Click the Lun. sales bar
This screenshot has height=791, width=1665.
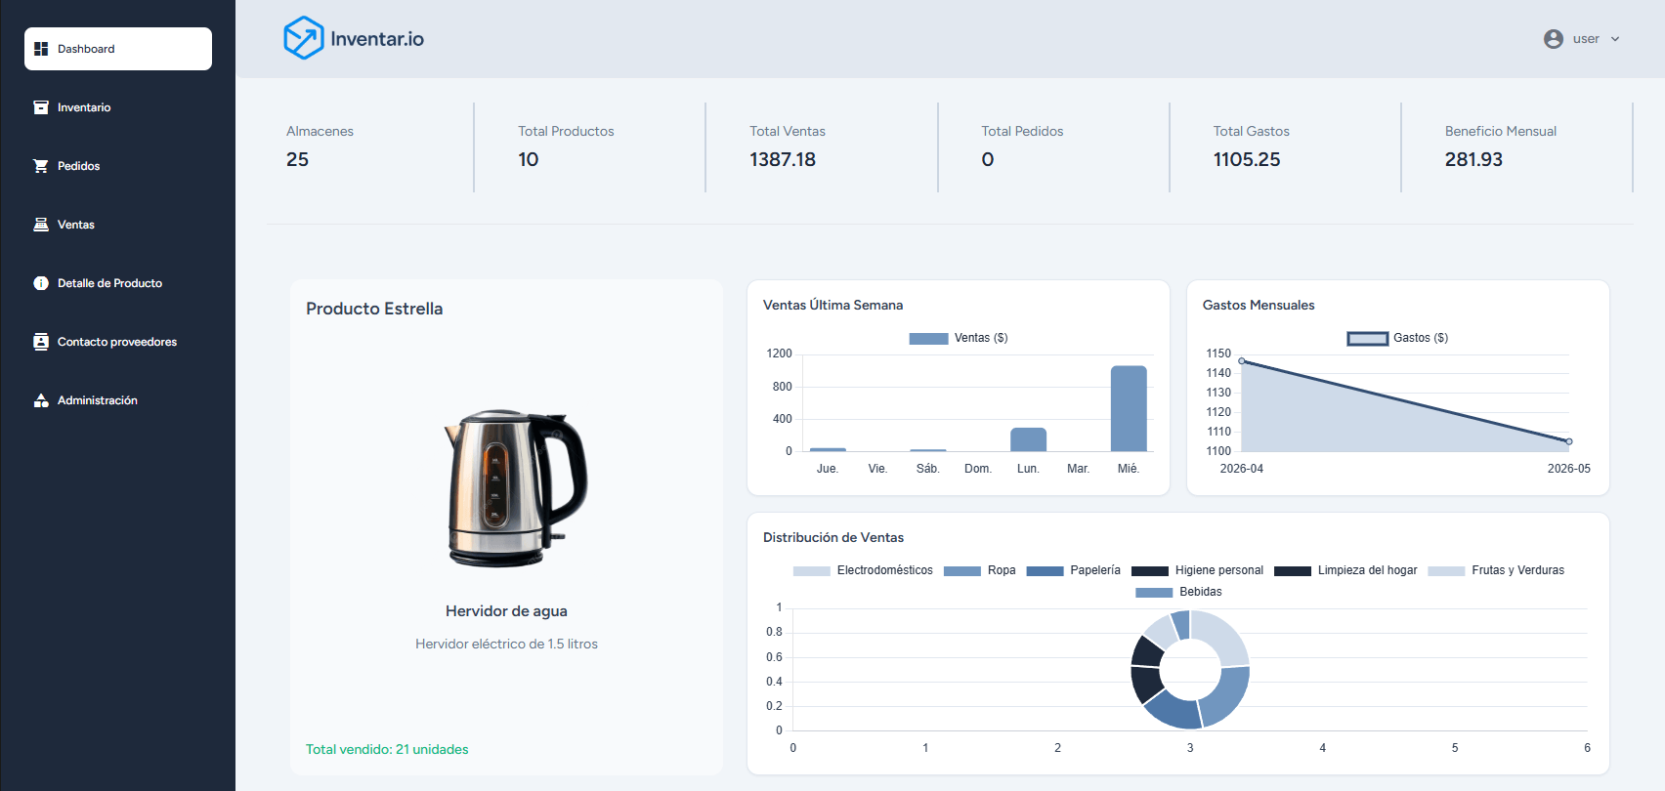point(1028,439)
